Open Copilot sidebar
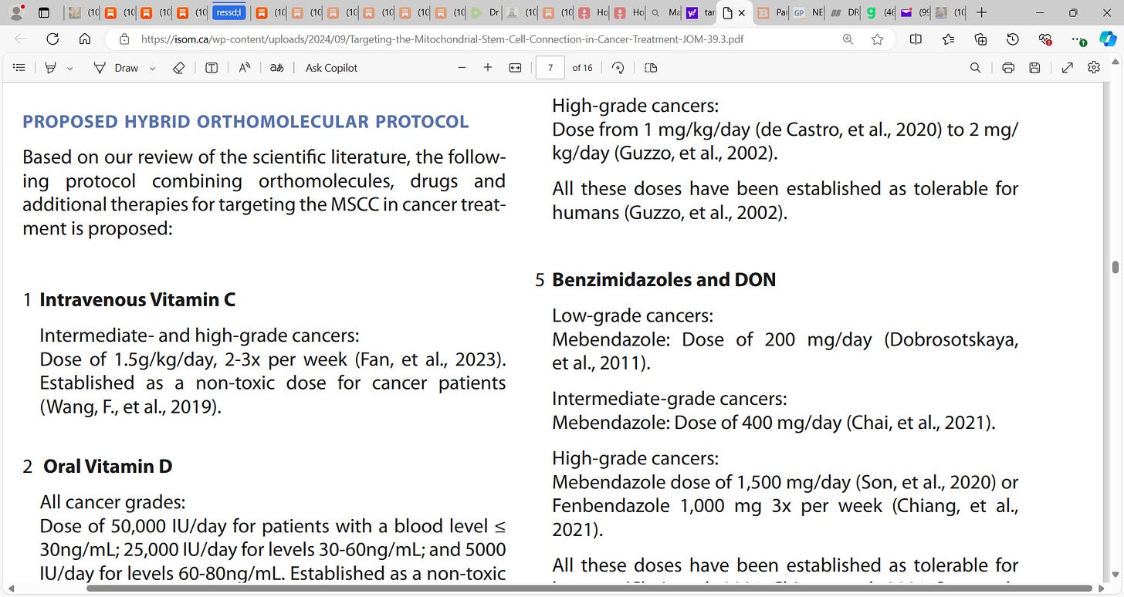Viewport: 1124px width, 597px height. pos(1108,39)
